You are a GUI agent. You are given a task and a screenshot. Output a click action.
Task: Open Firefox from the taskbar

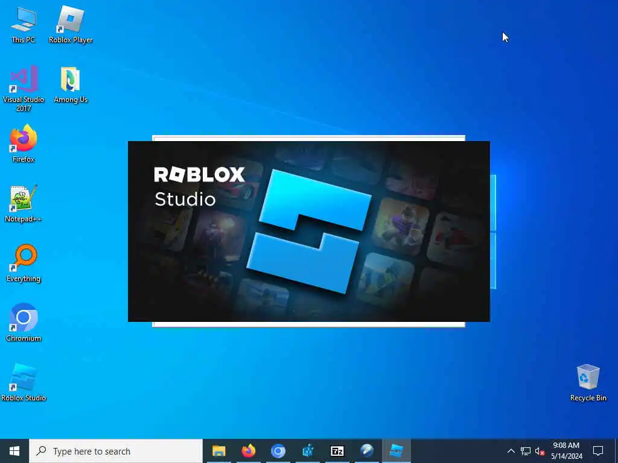click(x=248, y=451)
